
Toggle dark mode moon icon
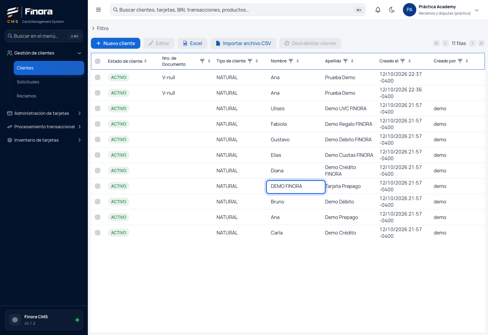tap(392, 10)
